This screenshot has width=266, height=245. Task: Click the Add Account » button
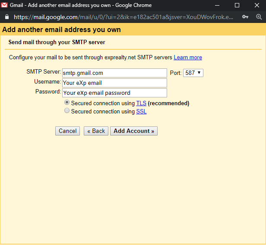134,131
